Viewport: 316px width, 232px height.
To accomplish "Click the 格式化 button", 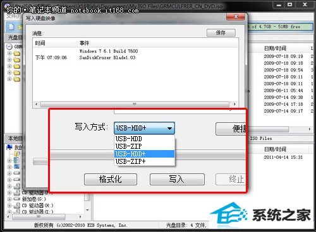I will coord(111,179).
